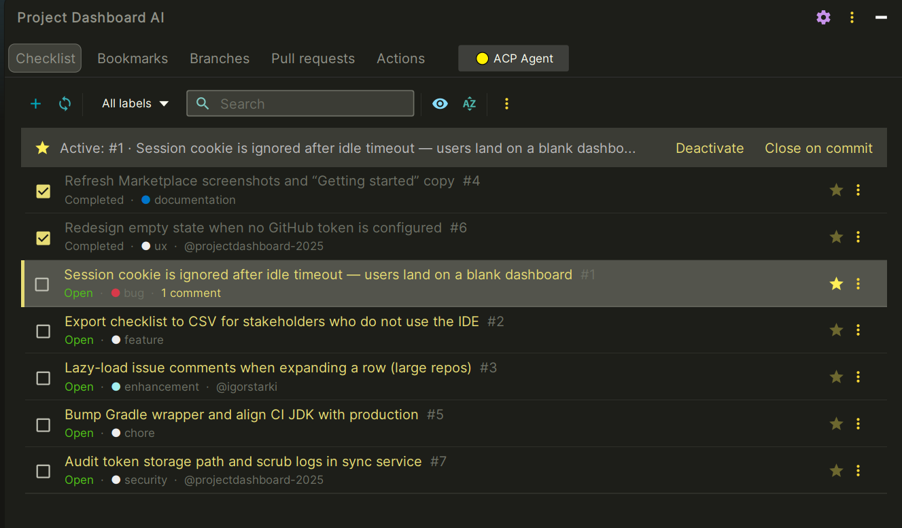Open more options for Audit token storage row
This screenshot has height=528, width=902.
point(858,471)
